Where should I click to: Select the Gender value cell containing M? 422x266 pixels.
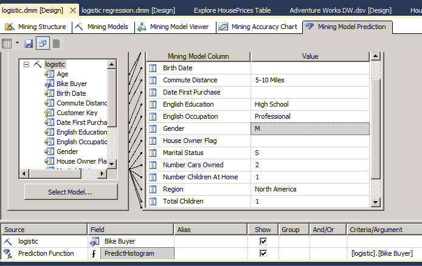(310, 128)
